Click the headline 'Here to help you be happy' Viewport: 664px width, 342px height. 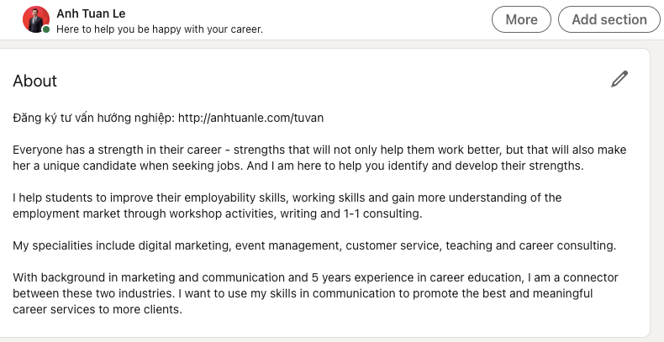click(x=159, y=29)
